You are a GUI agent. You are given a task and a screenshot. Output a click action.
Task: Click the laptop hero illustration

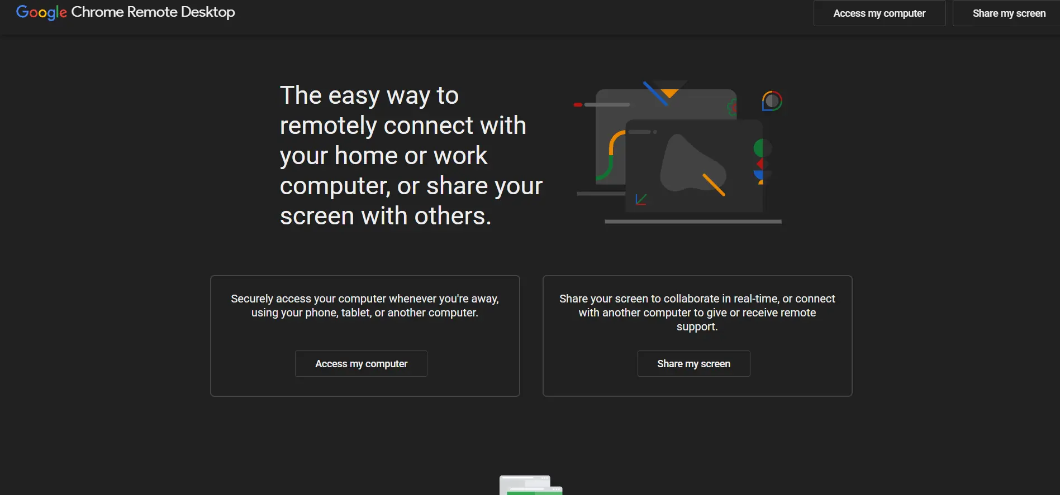(679, 152)
